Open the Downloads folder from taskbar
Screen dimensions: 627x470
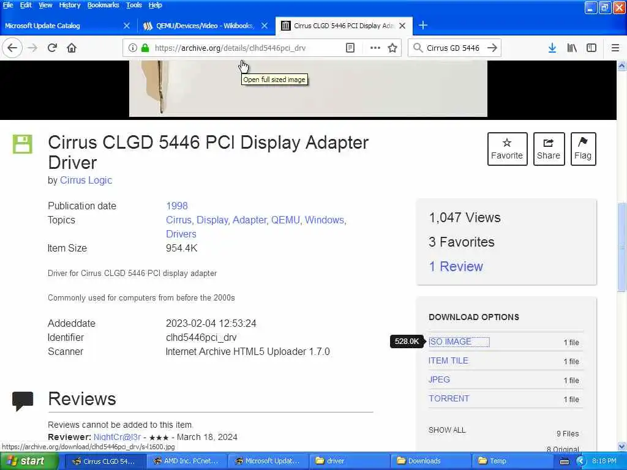pyautogui.click(x=430, y=461)
